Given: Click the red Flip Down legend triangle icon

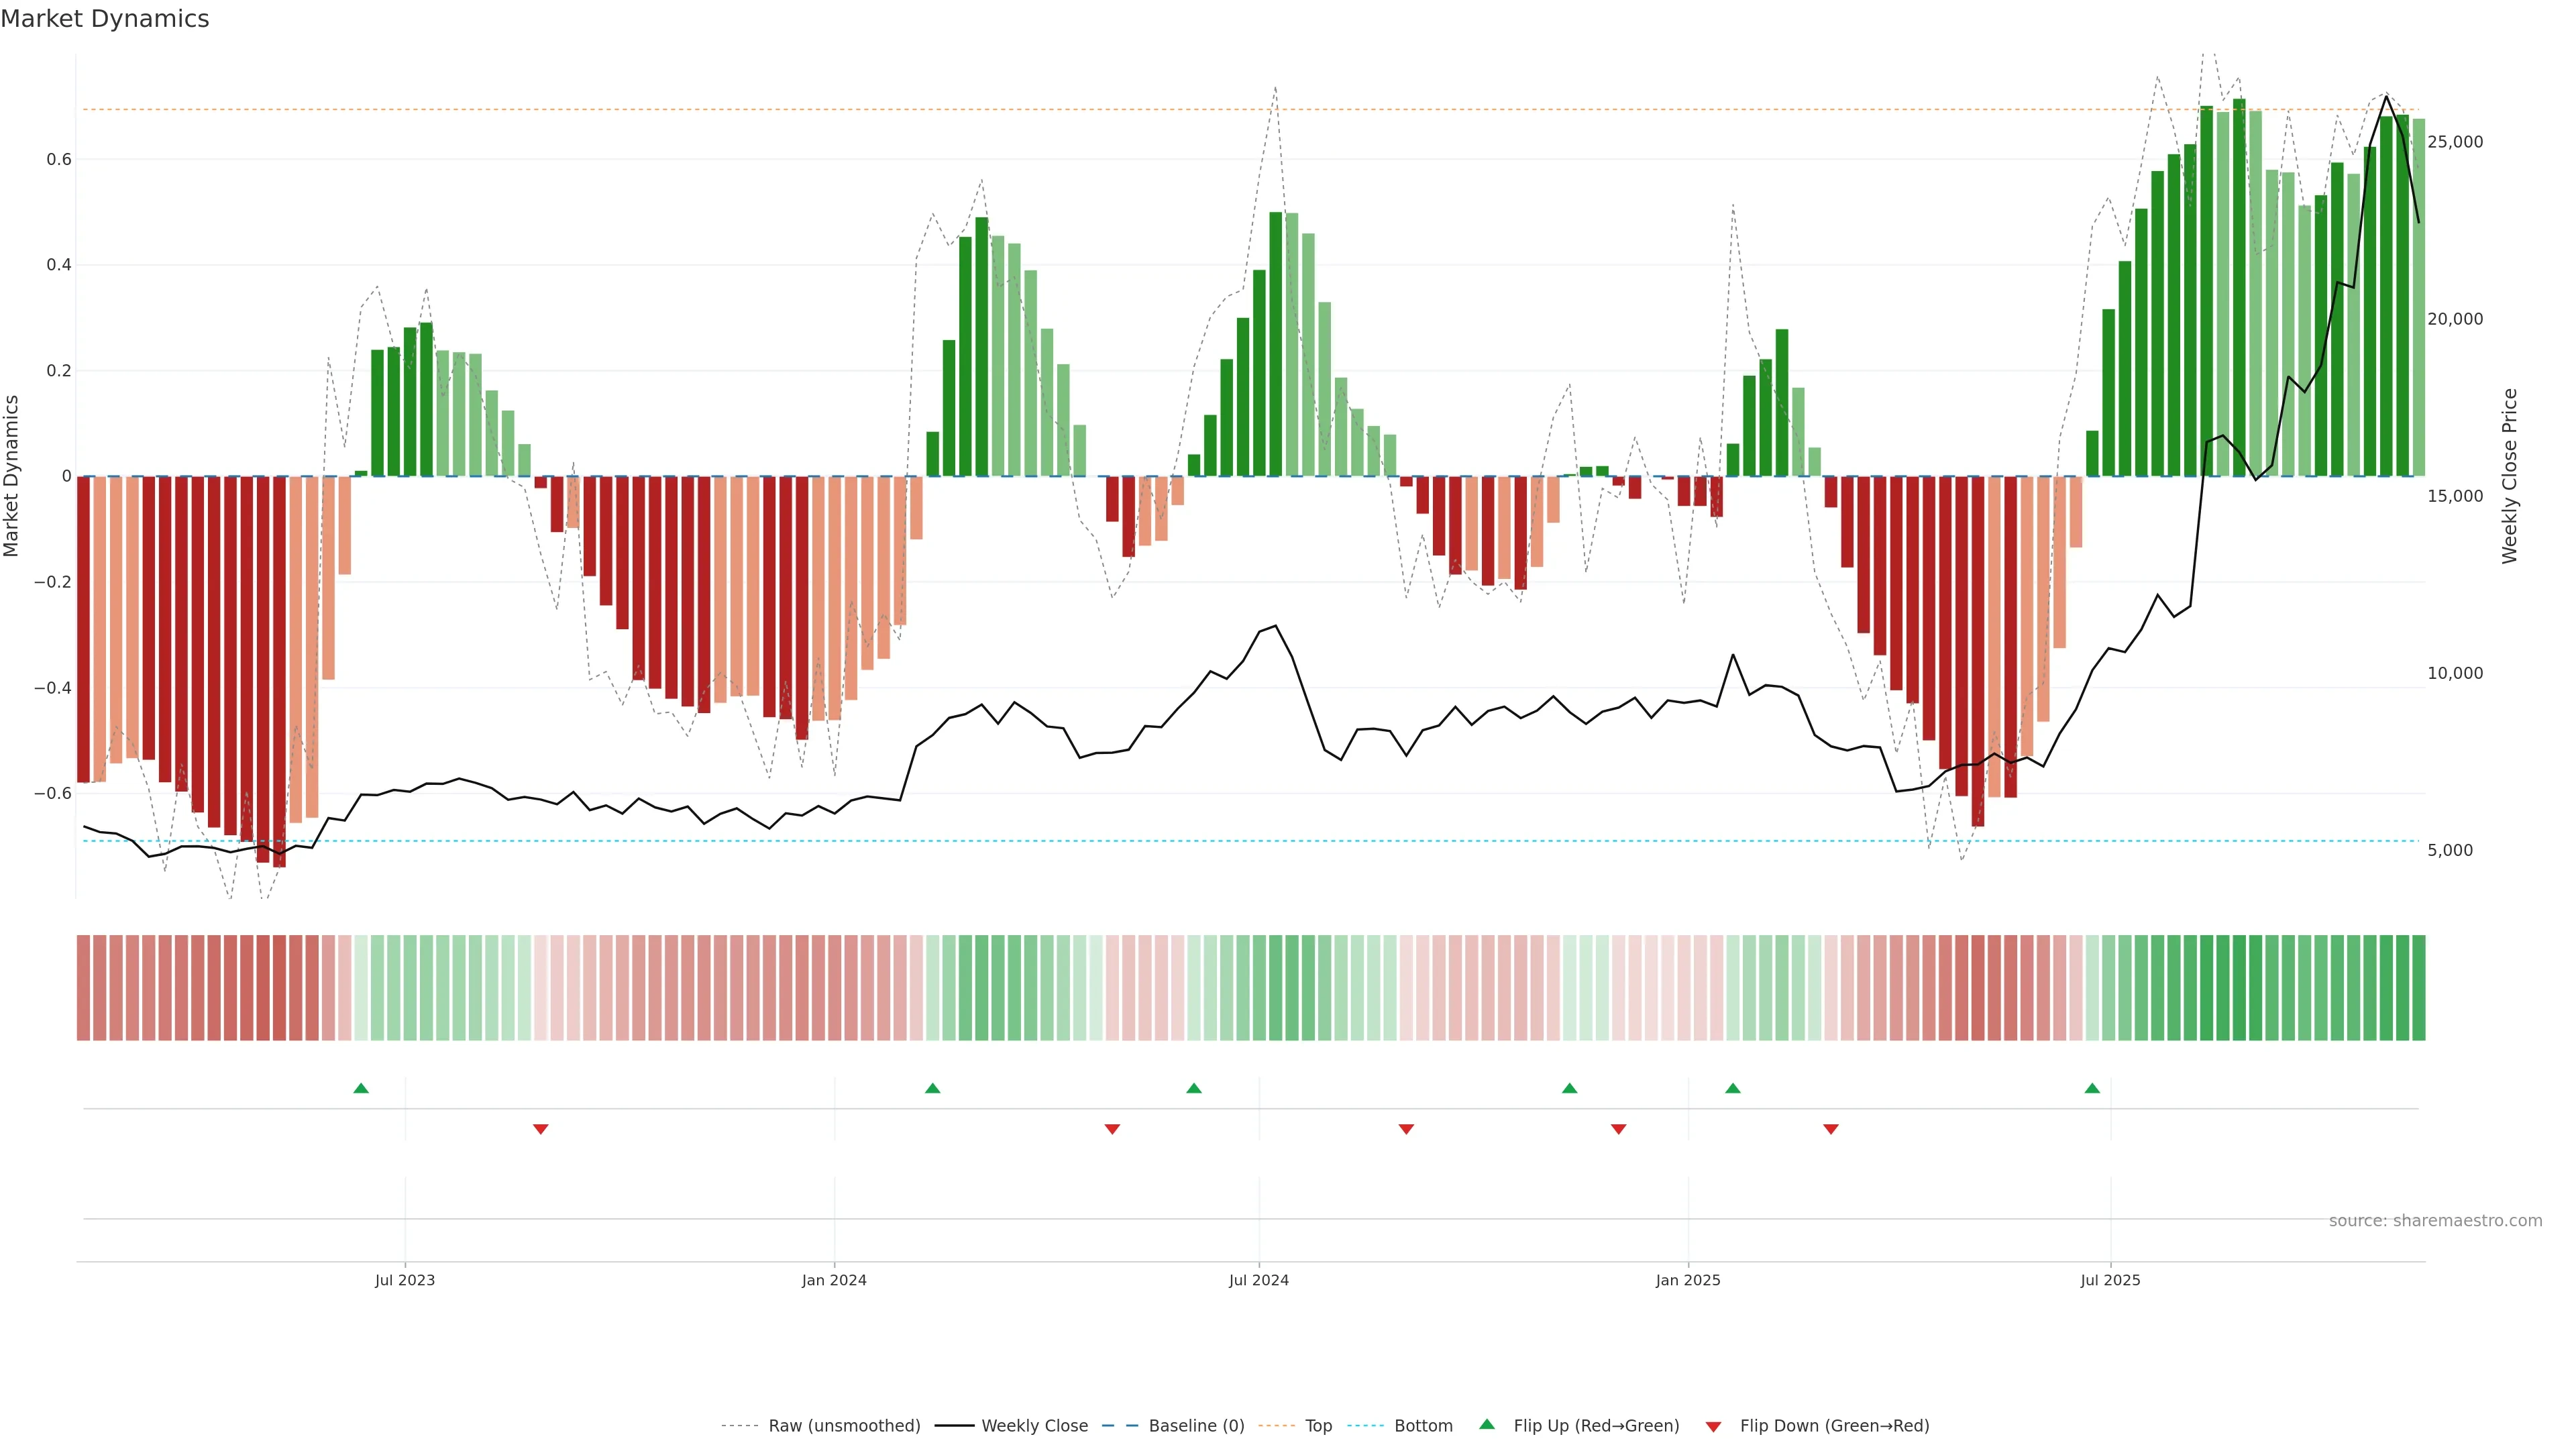Looking at the screenshot, I should 1713,1427.
